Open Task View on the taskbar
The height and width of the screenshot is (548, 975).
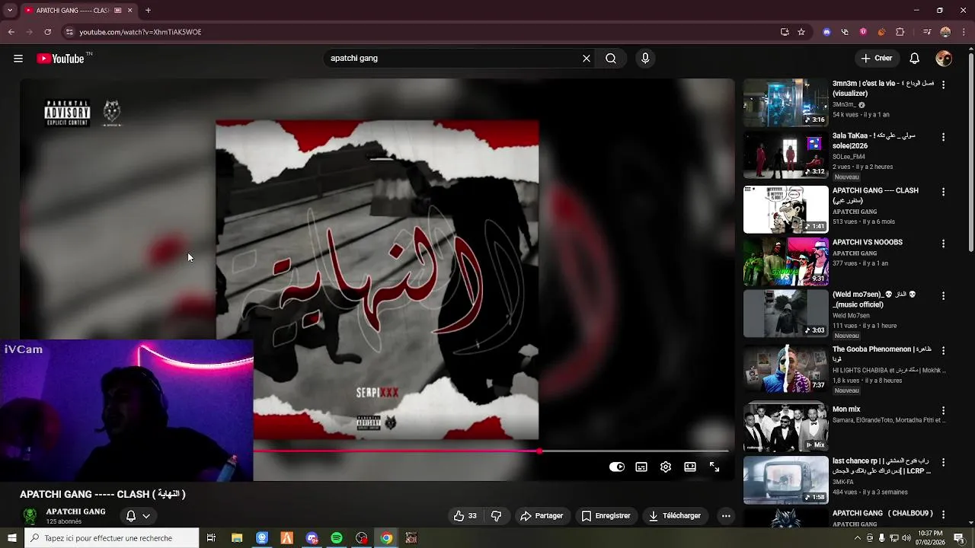[211, 538]
